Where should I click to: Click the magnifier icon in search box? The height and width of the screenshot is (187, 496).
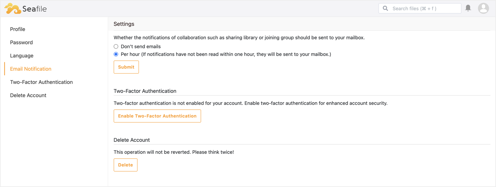coord(385,8)
